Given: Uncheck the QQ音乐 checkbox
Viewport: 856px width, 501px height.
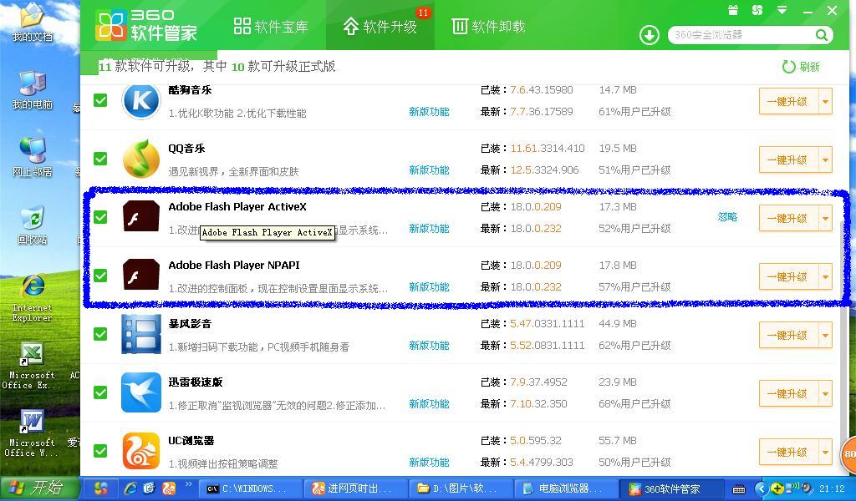Looking at the screenshot, I should (100, 159).
